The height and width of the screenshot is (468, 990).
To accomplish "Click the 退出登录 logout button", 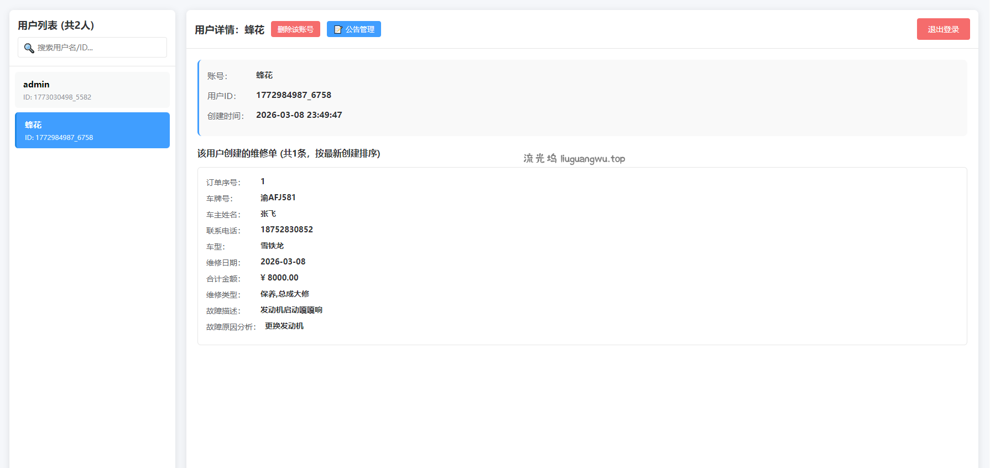I will click(943, 29).
